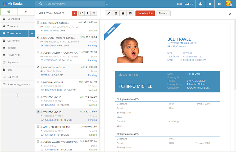Open reference link XYZ9903

(x=46, y=31)
